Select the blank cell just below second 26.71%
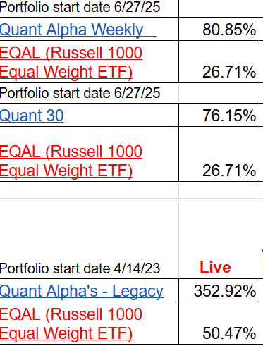 pos(219,190)
